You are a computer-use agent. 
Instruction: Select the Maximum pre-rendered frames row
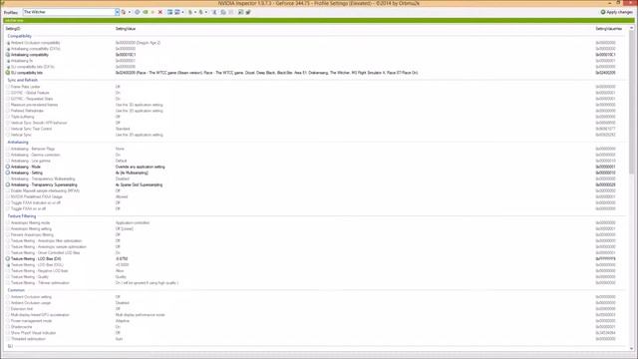point(315,105)
